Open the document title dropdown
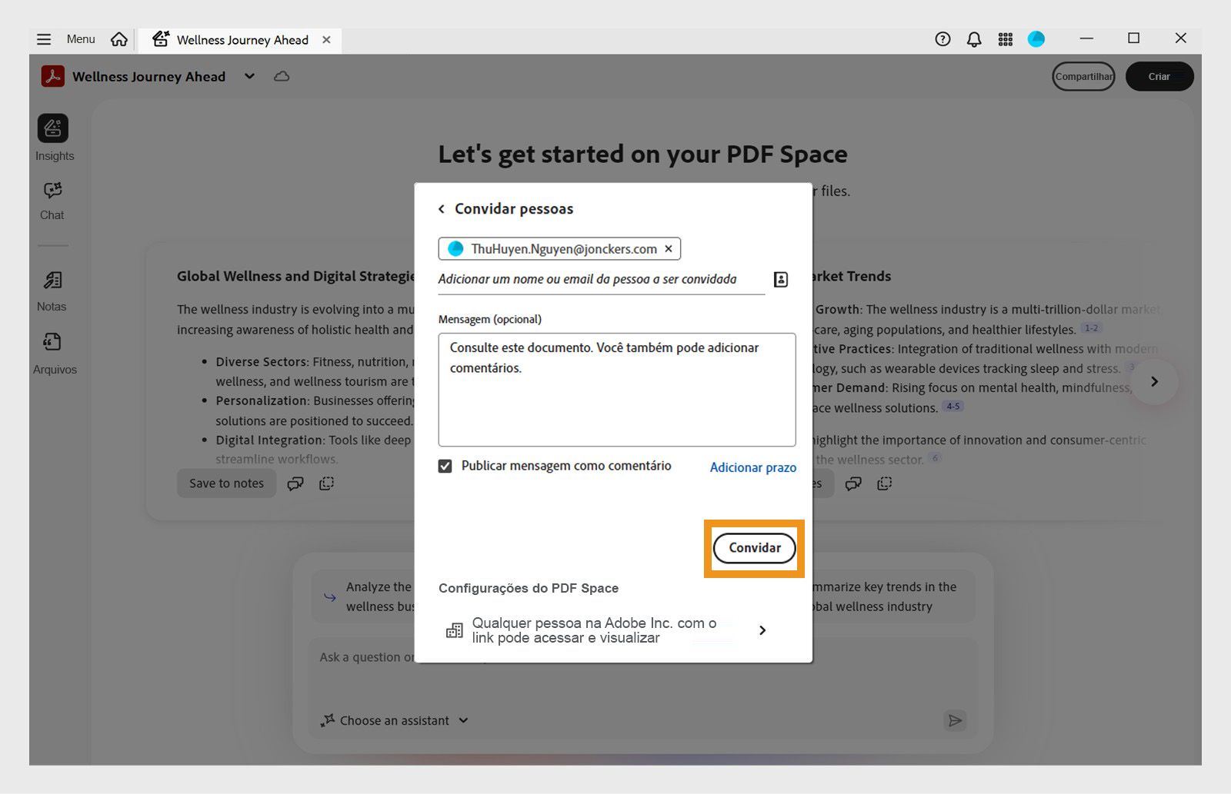The width and height of the screenshot is (1231, 794). (x=249, y=76)
